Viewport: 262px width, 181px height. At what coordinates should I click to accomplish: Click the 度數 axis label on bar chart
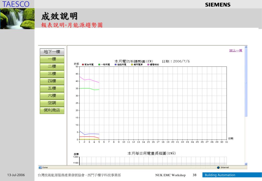pos(76,154)
